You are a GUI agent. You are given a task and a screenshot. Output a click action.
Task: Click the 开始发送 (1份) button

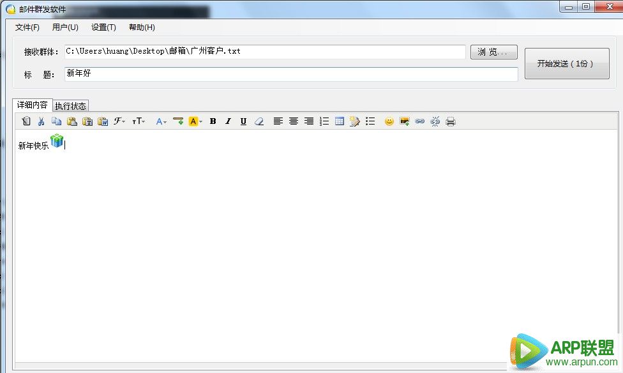click(567, 64)
